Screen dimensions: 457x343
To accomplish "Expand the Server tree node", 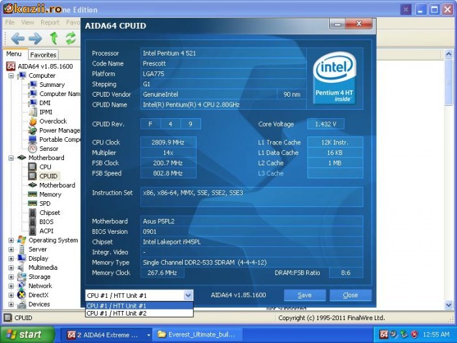I will tap(11, 250).
